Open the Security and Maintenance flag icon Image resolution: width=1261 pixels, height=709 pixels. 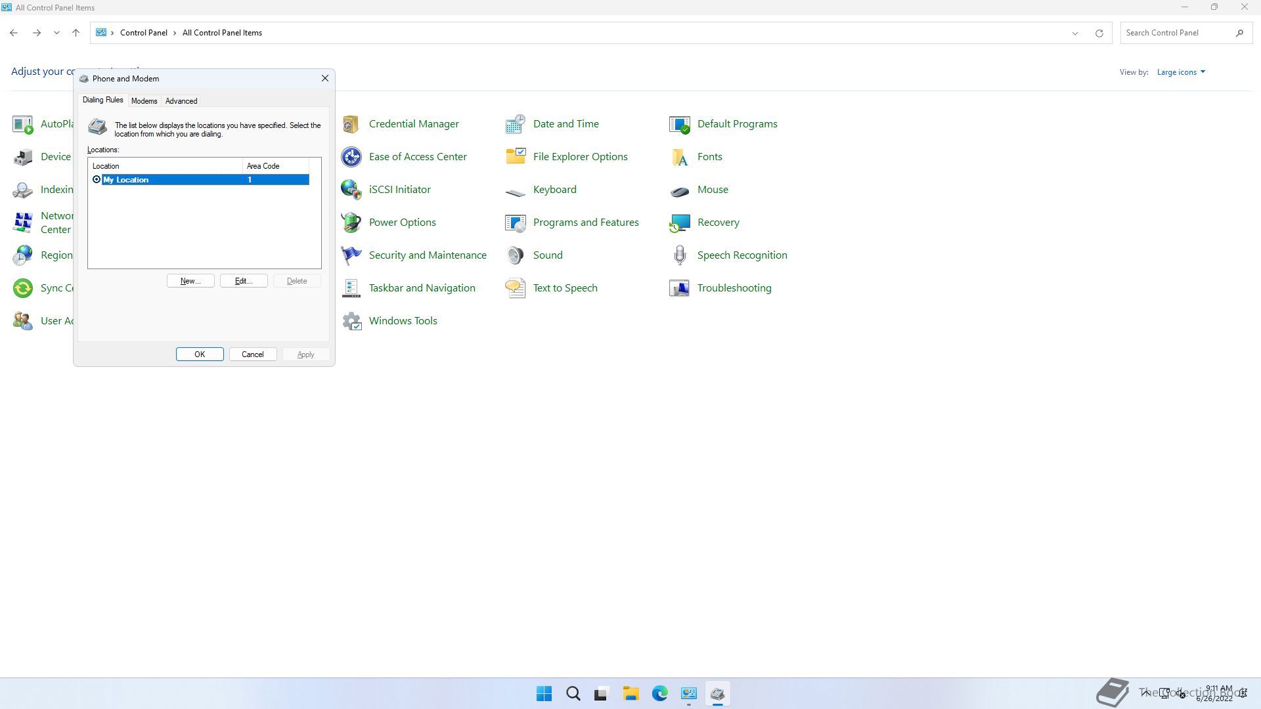351,255
